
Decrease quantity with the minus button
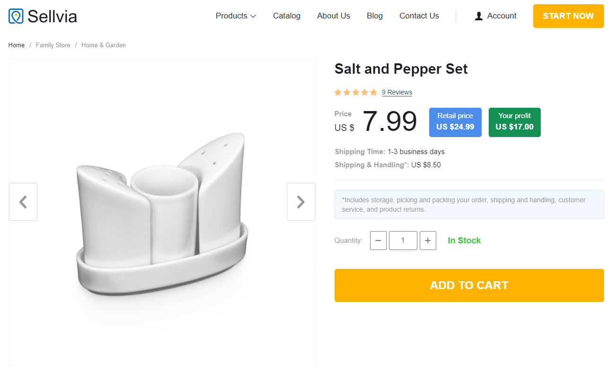pyautogui.click(x=378, y=241)
